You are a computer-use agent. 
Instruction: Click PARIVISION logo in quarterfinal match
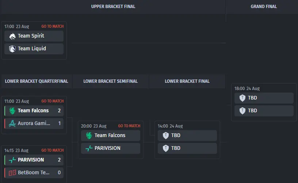(12, 160)
